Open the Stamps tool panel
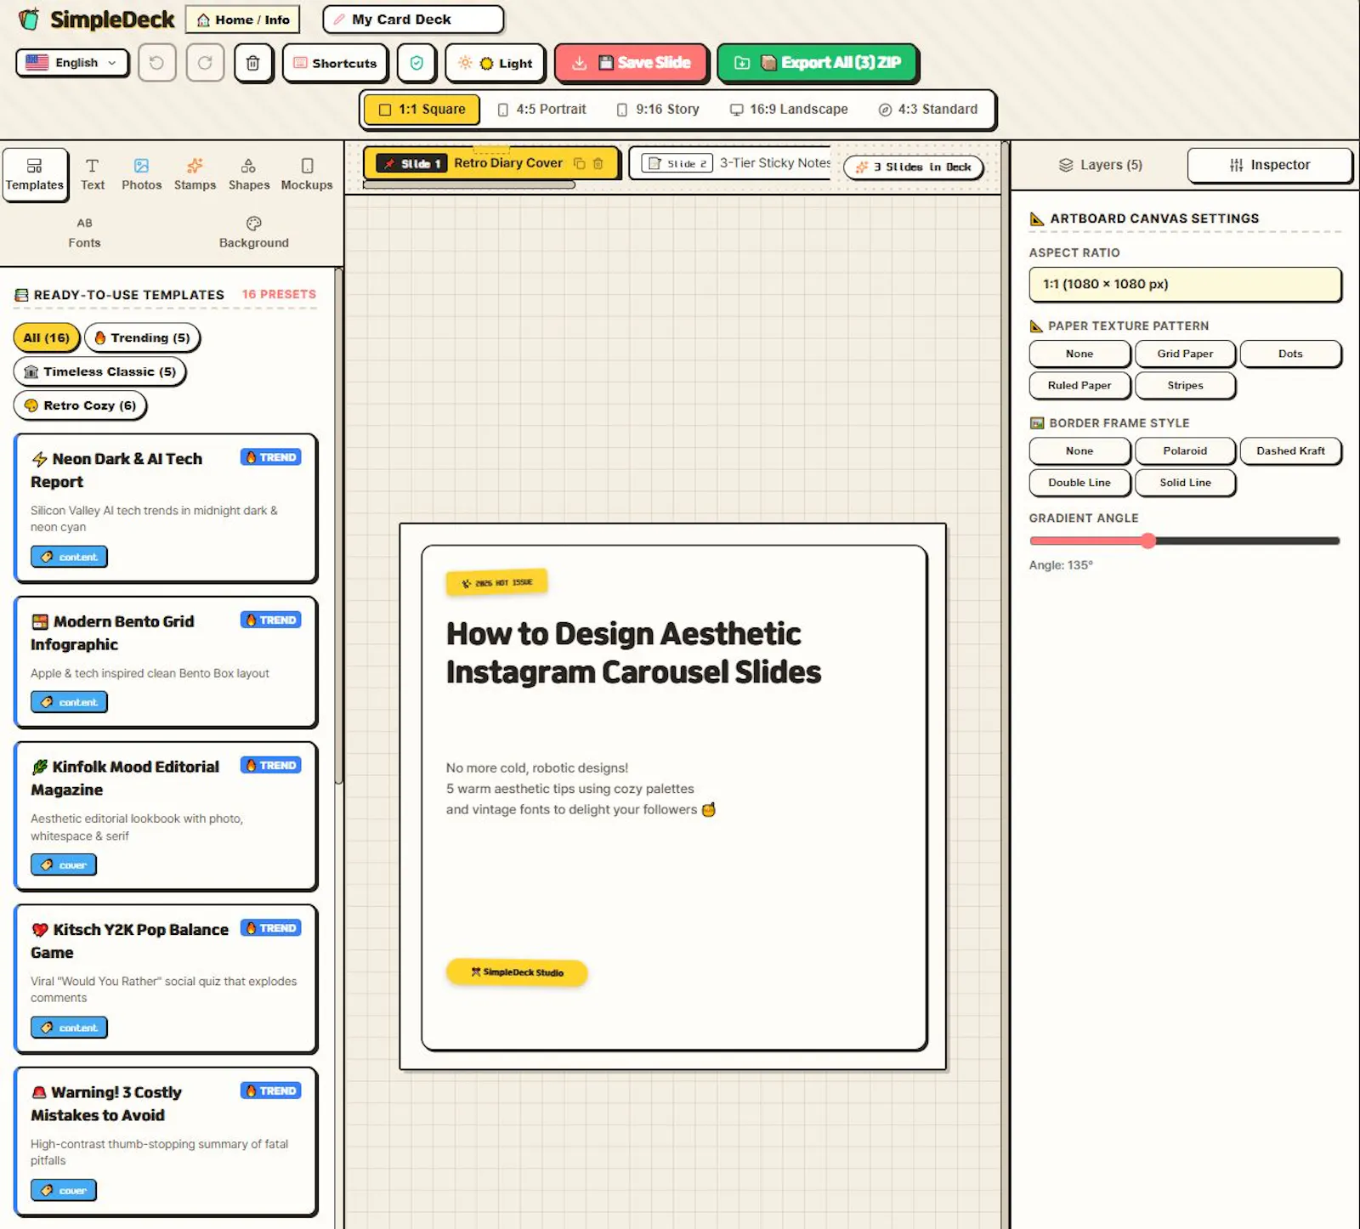This screenshot has width=1360, height=1229. click(195, 174)
